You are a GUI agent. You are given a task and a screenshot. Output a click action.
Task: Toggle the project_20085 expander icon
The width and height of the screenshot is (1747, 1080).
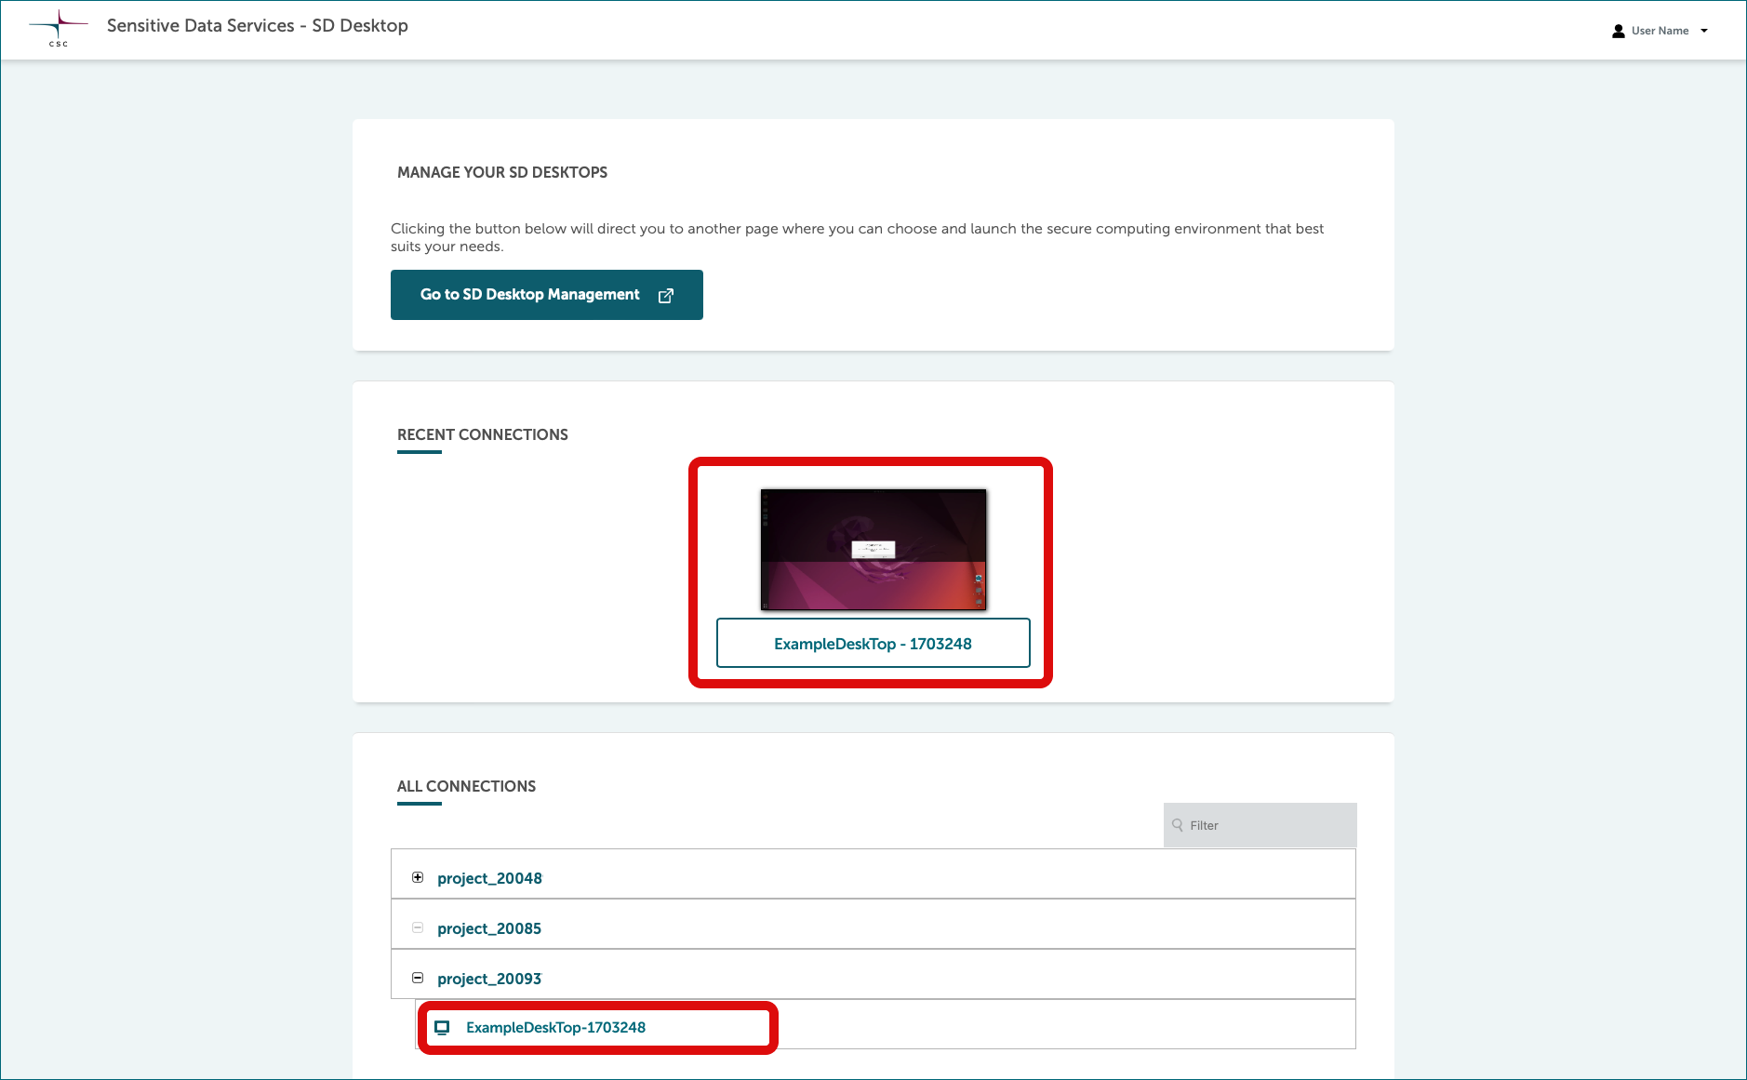point(418,927)
